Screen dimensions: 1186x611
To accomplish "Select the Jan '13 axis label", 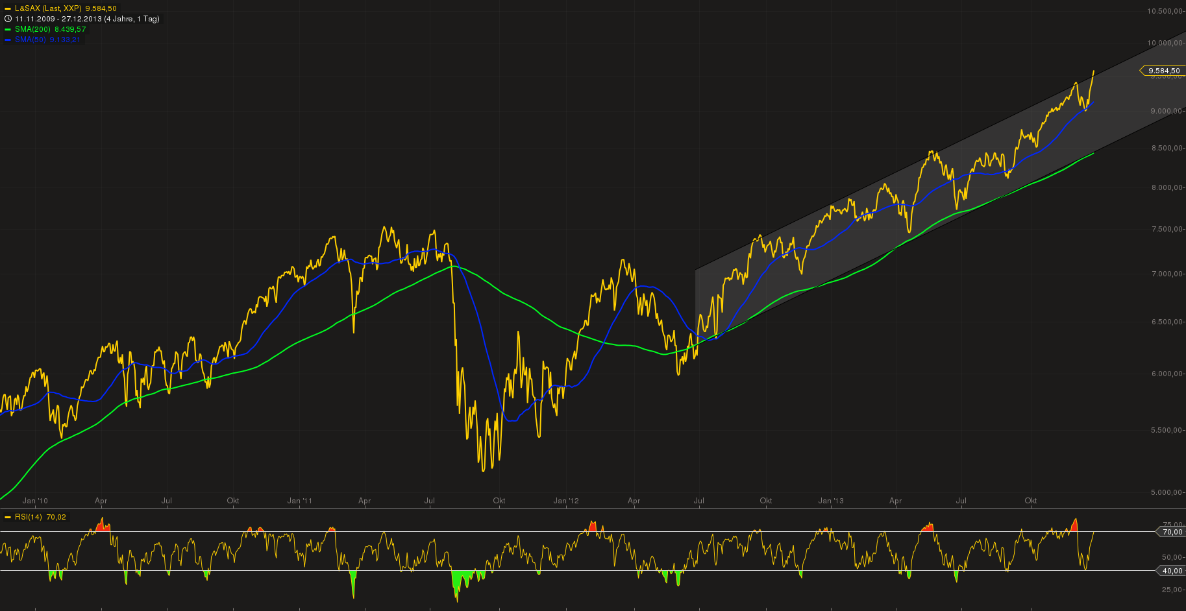I will point(831,501).
